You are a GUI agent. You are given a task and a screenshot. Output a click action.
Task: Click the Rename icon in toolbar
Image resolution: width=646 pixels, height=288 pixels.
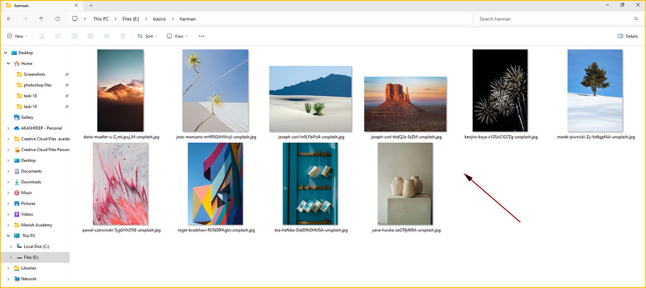click(x=90, y=36)
